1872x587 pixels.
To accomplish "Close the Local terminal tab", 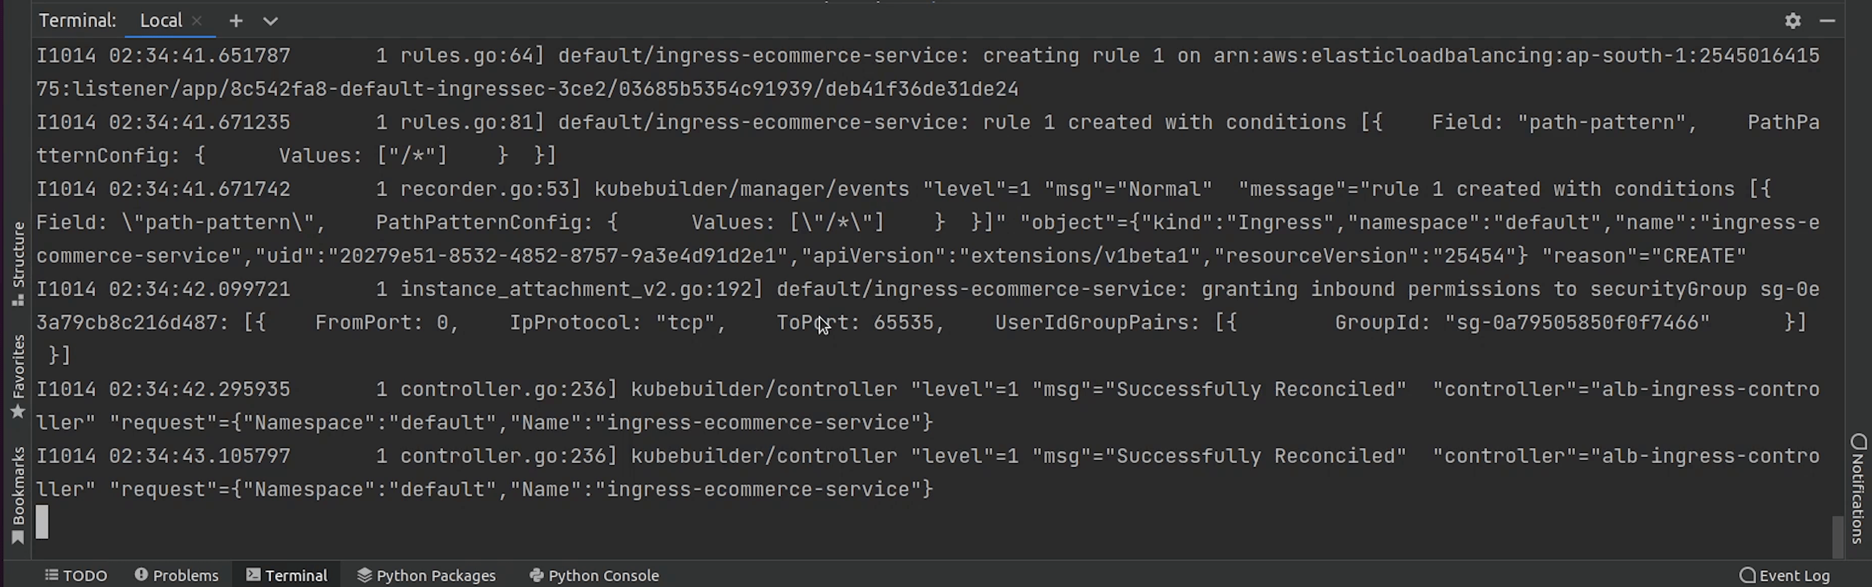I will (196, 21).
